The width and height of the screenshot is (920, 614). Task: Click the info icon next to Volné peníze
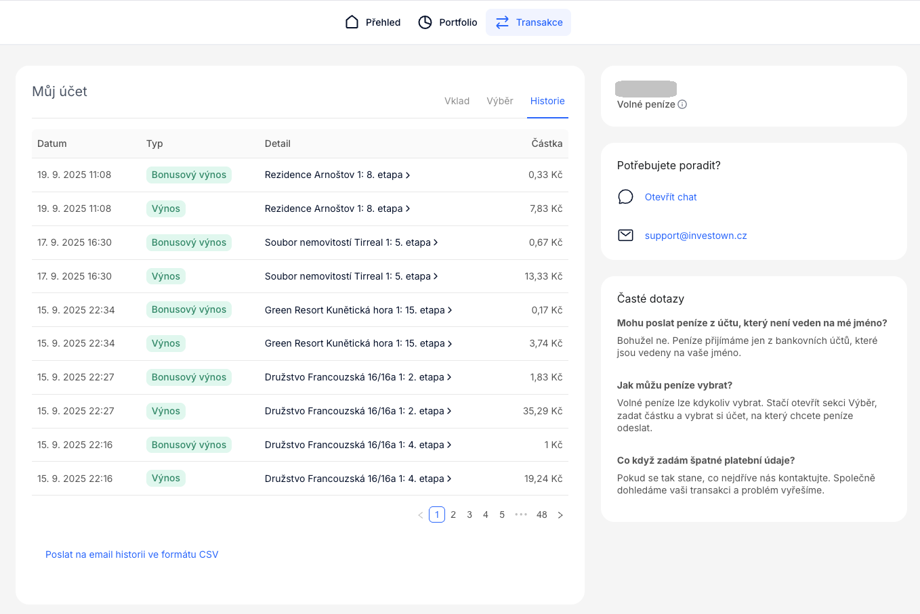[682, 104]
